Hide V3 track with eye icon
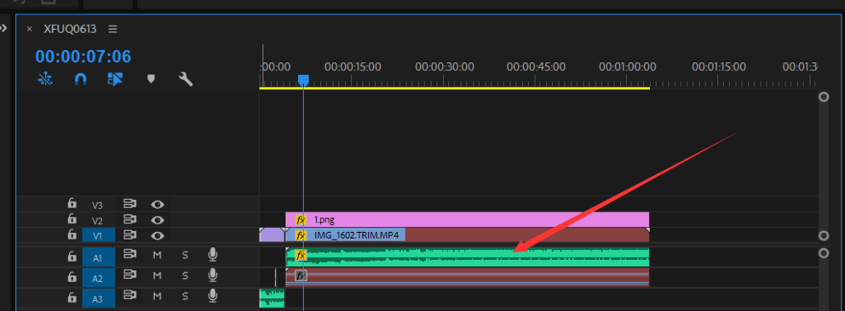 pos(158,204)
